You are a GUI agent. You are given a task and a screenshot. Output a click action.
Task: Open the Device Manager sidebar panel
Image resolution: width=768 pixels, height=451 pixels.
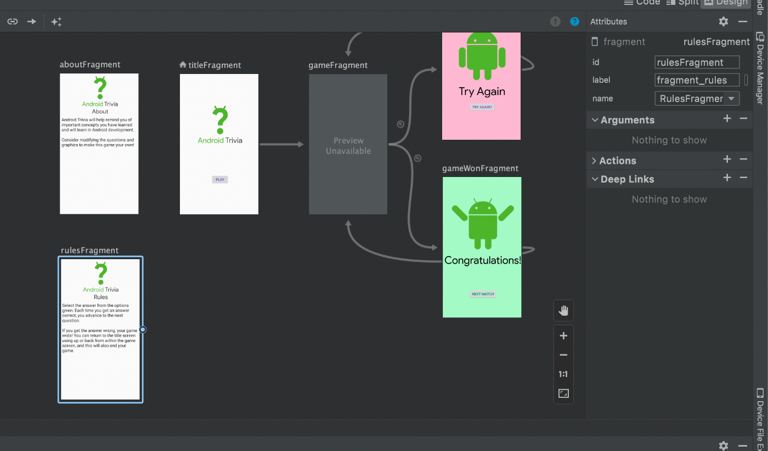(760, 66)
